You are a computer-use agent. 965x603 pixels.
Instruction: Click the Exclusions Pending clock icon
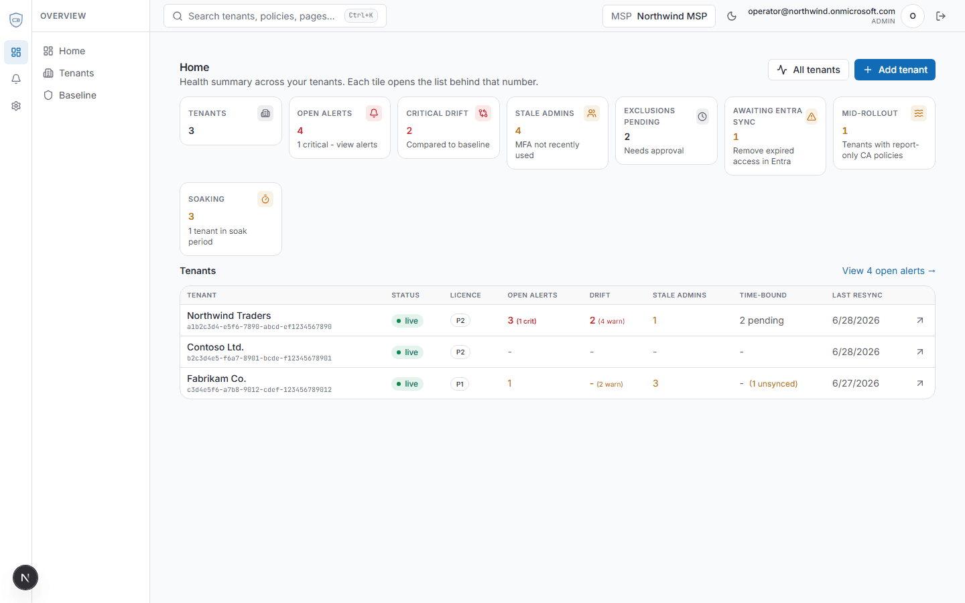coord(702,117)
